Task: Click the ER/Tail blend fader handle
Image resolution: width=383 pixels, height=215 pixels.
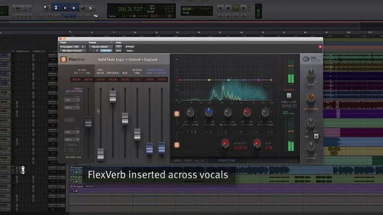Action: pyautogui.click(x=88, y=123)
